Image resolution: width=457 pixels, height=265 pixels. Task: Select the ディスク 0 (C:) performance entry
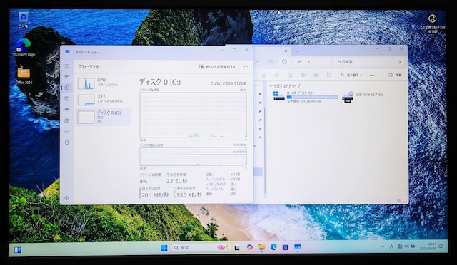104,117
